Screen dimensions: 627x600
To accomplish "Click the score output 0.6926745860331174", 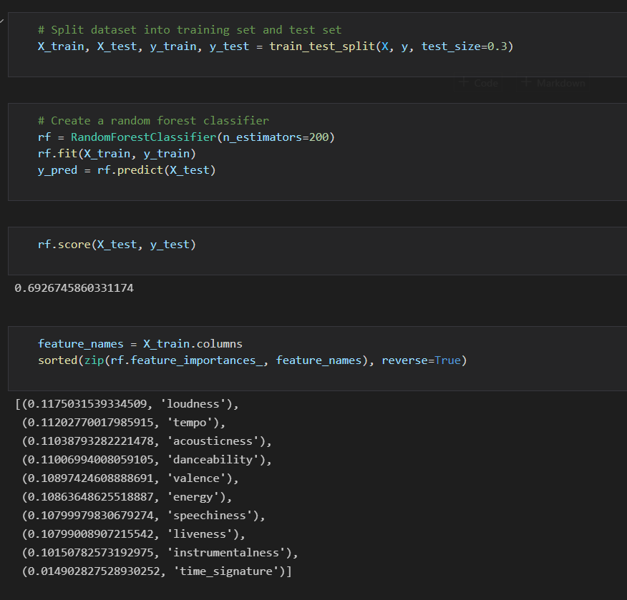I will (x=74, y=288).
